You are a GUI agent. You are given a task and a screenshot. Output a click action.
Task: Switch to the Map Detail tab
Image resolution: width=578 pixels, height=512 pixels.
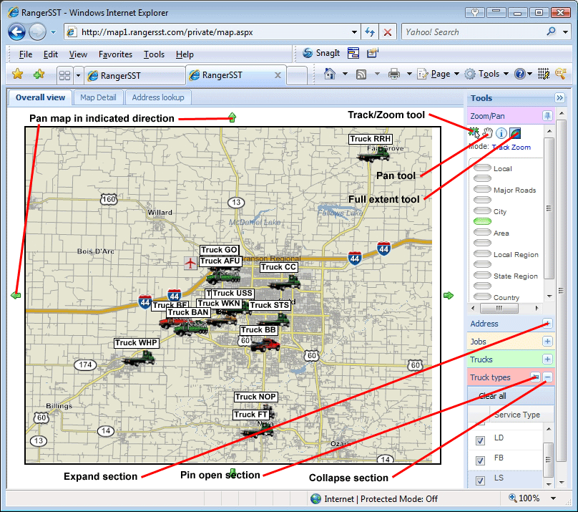pos(98,97)
